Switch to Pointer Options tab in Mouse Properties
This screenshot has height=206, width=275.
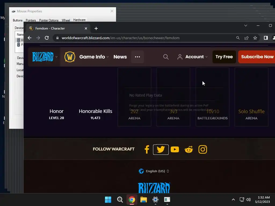[x=49, y=20]
